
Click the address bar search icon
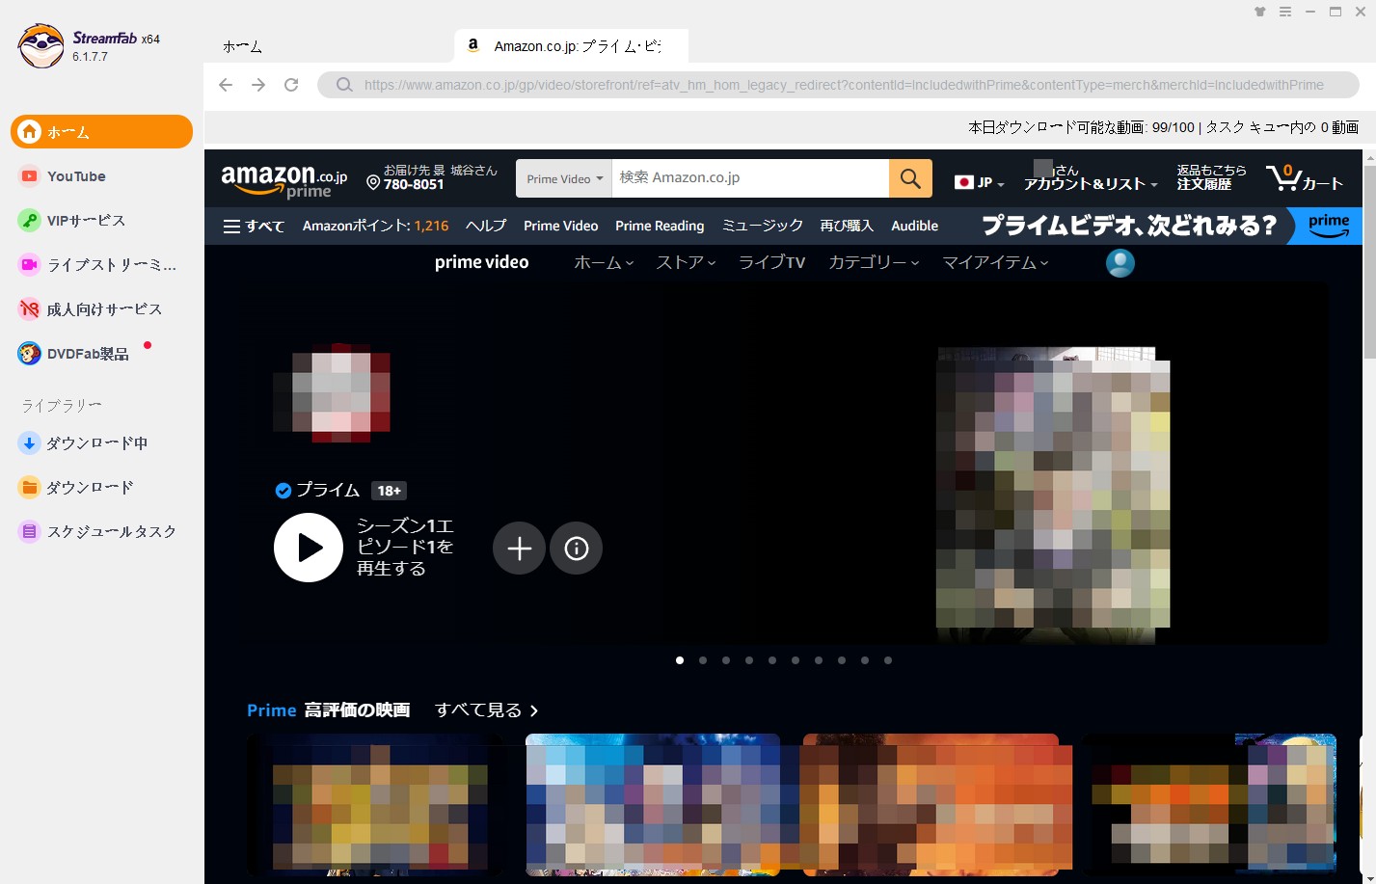coord(344,85)
